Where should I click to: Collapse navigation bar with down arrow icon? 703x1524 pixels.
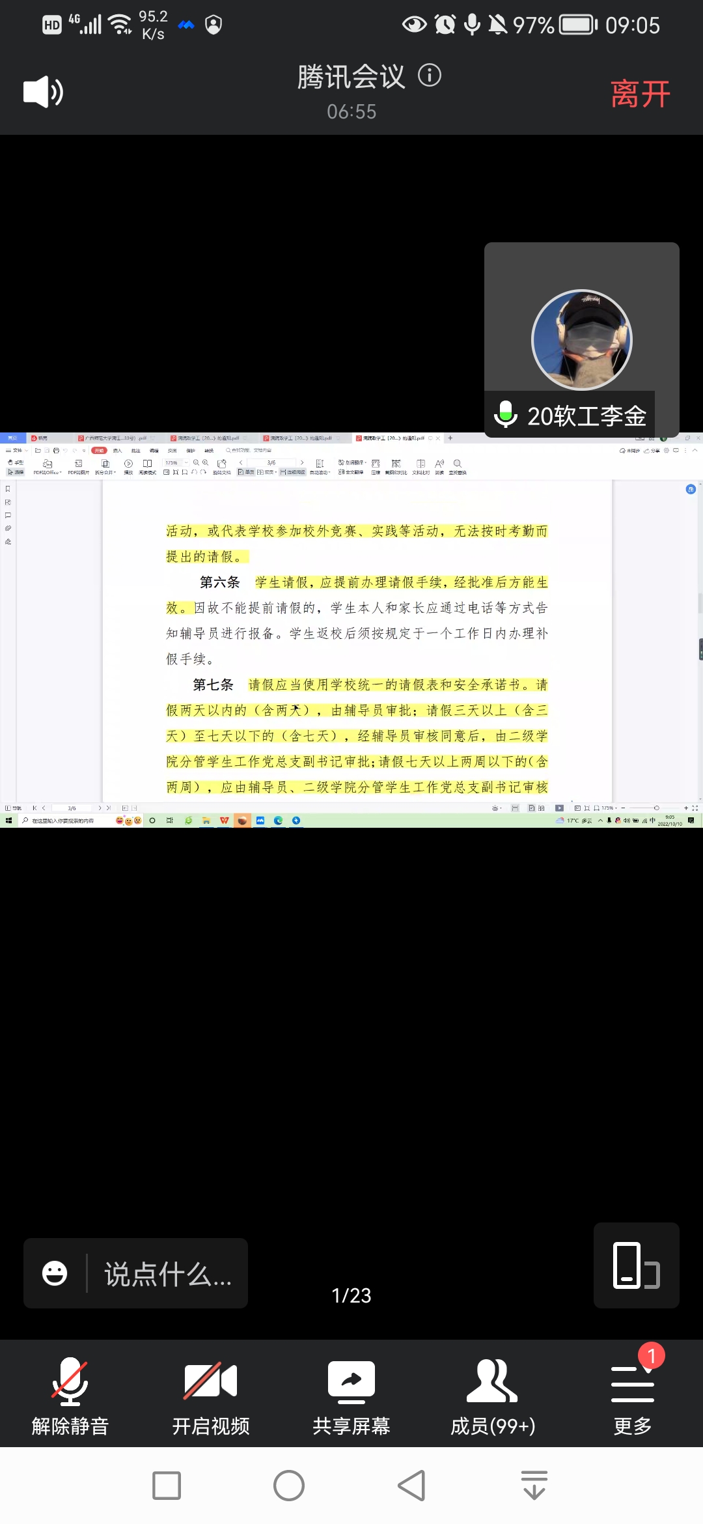[534, 1486]
